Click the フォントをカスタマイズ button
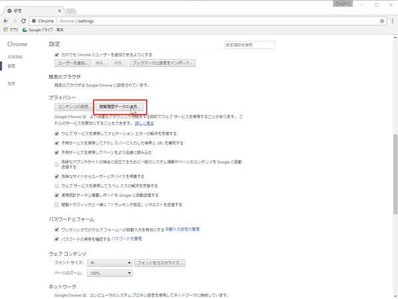Screen dimensions: 398x299 [160, 263]
